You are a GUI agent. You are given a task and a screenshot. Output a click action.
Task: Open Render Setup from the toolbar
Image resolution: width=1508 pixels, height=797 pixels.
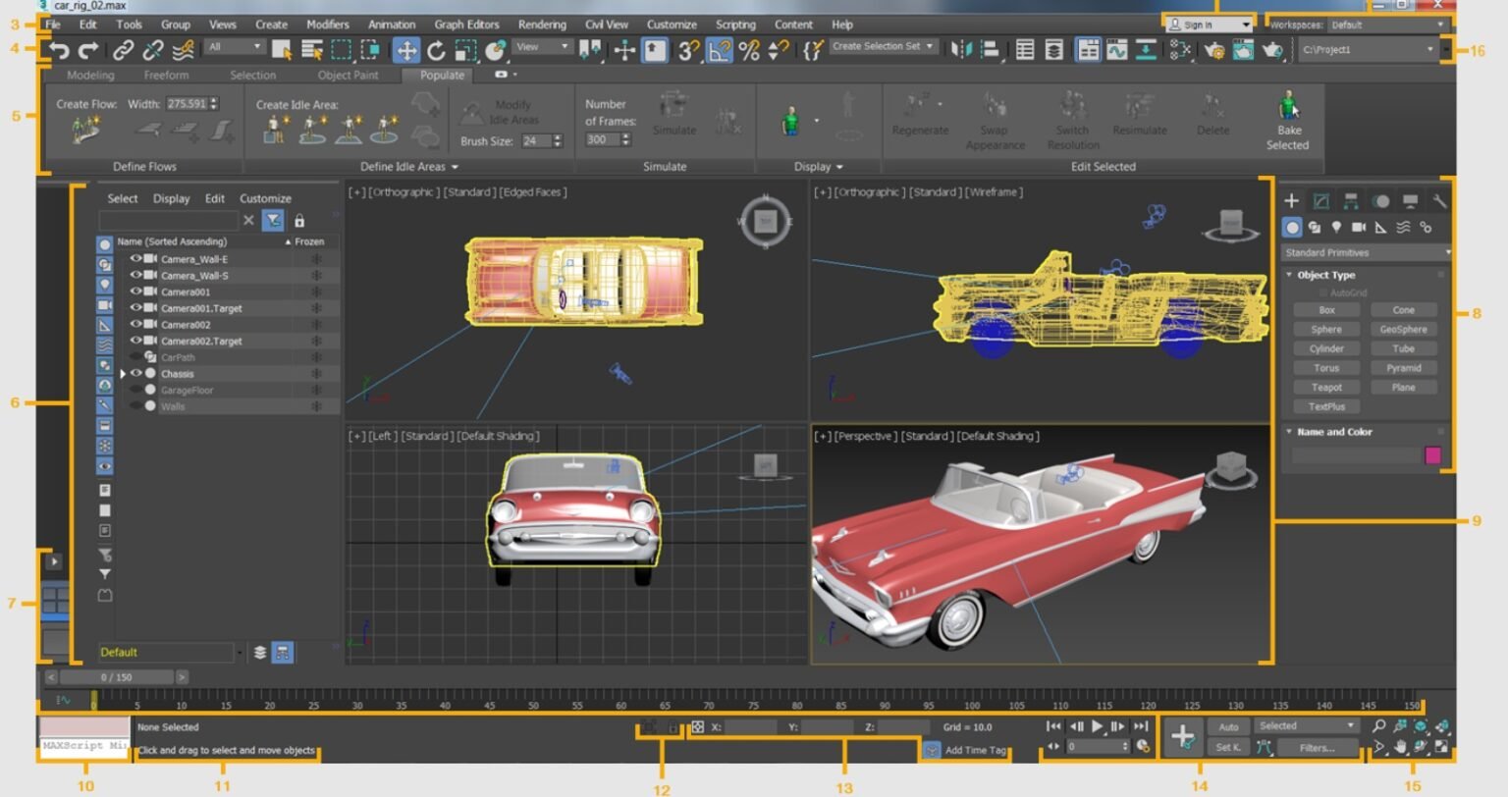click(1216, 51)
